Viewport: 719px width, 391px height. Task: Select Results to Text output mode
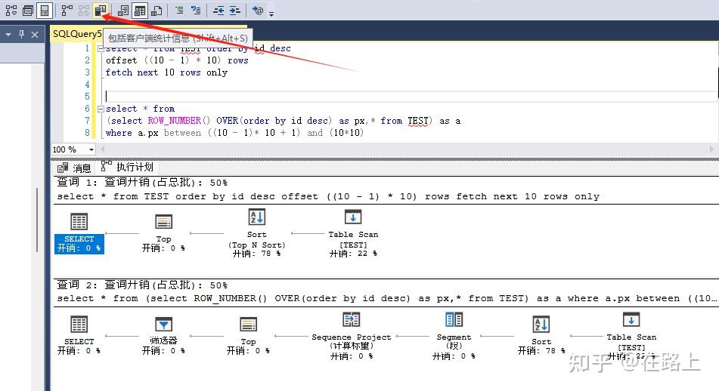coord(123,10)
